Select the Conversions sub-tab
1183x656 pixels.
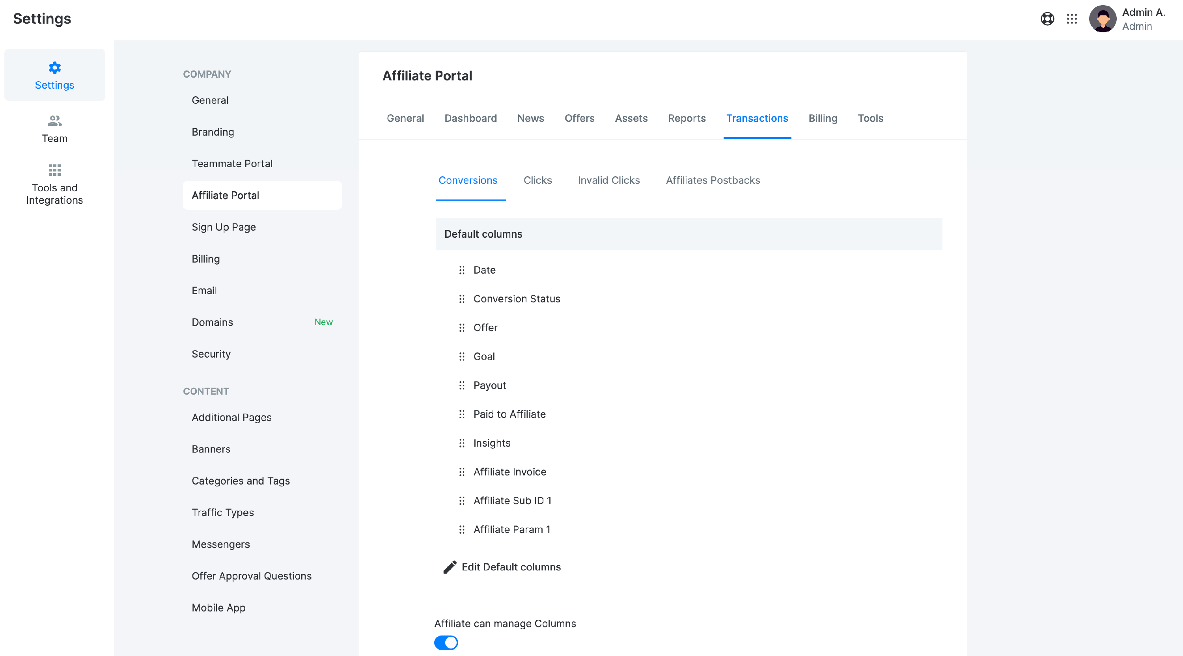tap(468, 181)
